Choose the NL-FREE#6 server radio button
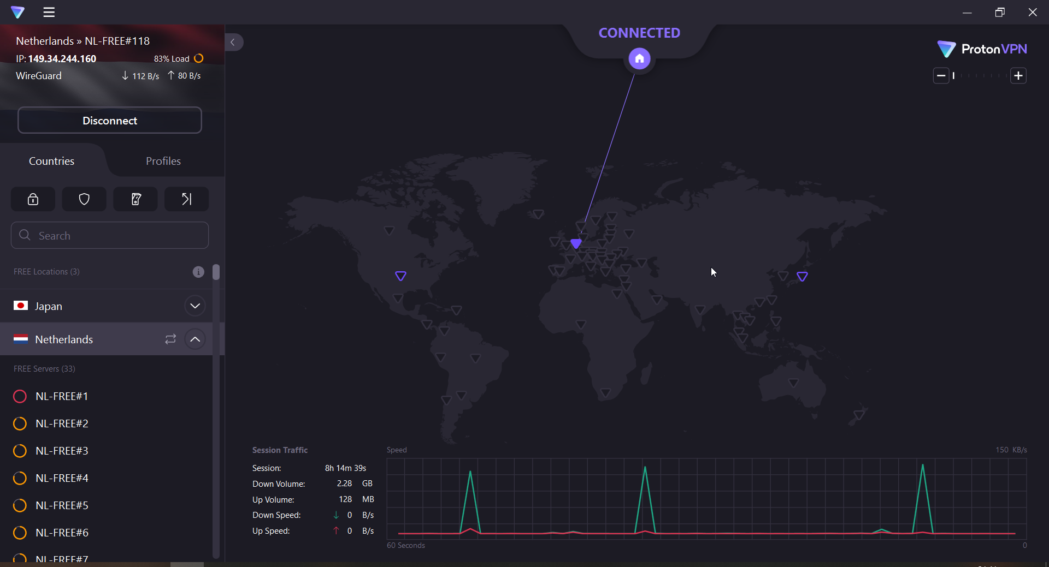This screenshot has width=1049, height=567. [20, 533]
